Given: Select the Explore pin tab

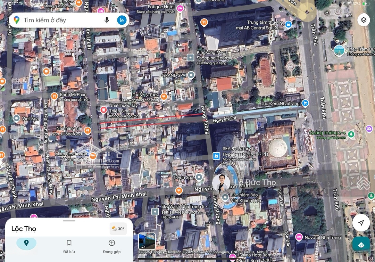Looking at the screenshot, I should pyautogui.click(x=26, y=243).
